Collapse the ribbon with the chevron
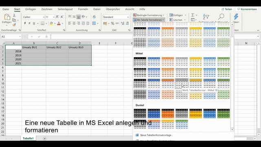This screenshot has width=261, height=147. click(x=258, y=30)
